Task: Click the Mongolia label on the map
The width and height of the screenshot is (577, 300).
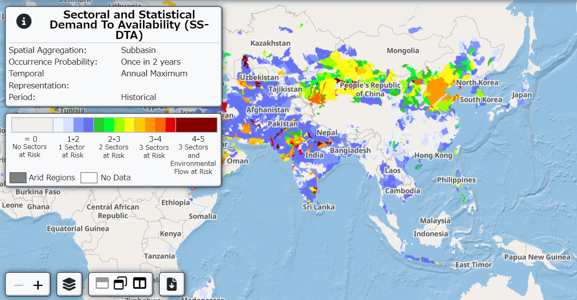Action: 403,51
